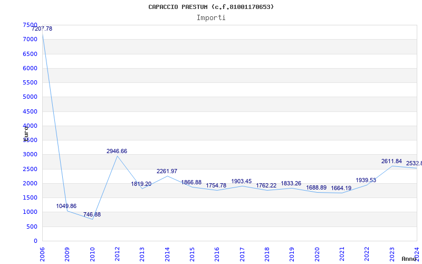
Task: Click the x-axis year 2013
Action: [142, 254]
